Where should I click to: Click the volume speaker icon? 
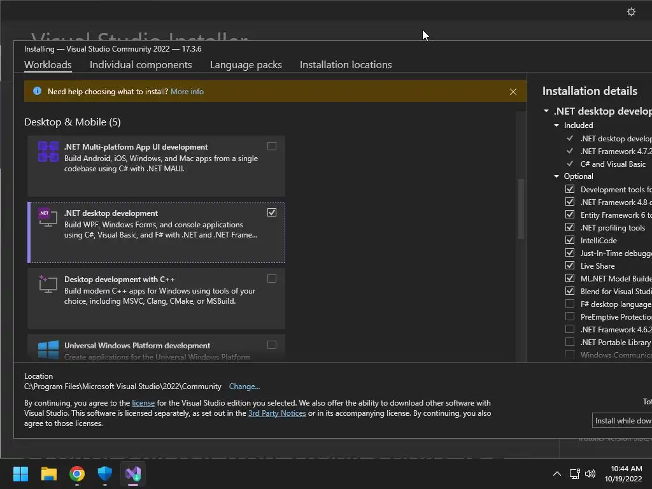point(590,474)
